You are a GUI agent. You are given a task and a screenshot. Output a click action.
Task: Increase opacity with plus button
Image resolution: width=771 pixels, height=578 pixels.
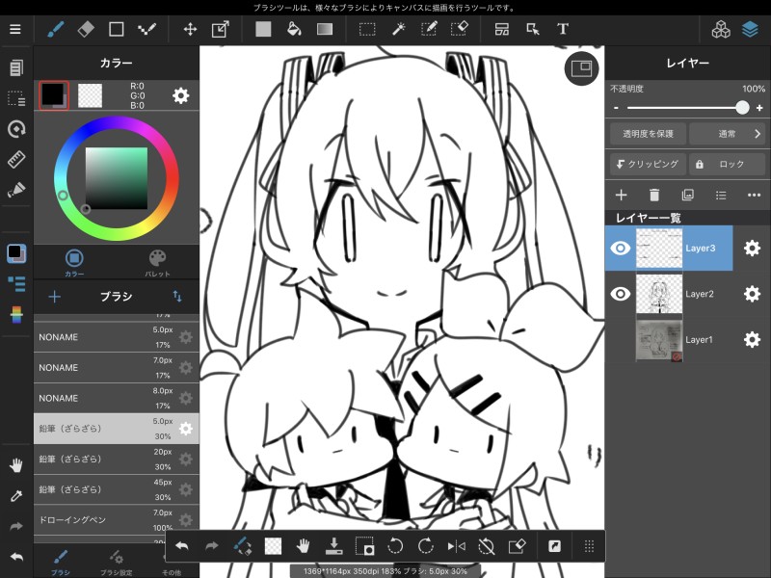(759, 108)
